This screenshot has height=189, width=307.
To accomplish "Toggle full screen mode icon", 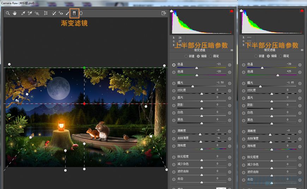I will [164, 13].
